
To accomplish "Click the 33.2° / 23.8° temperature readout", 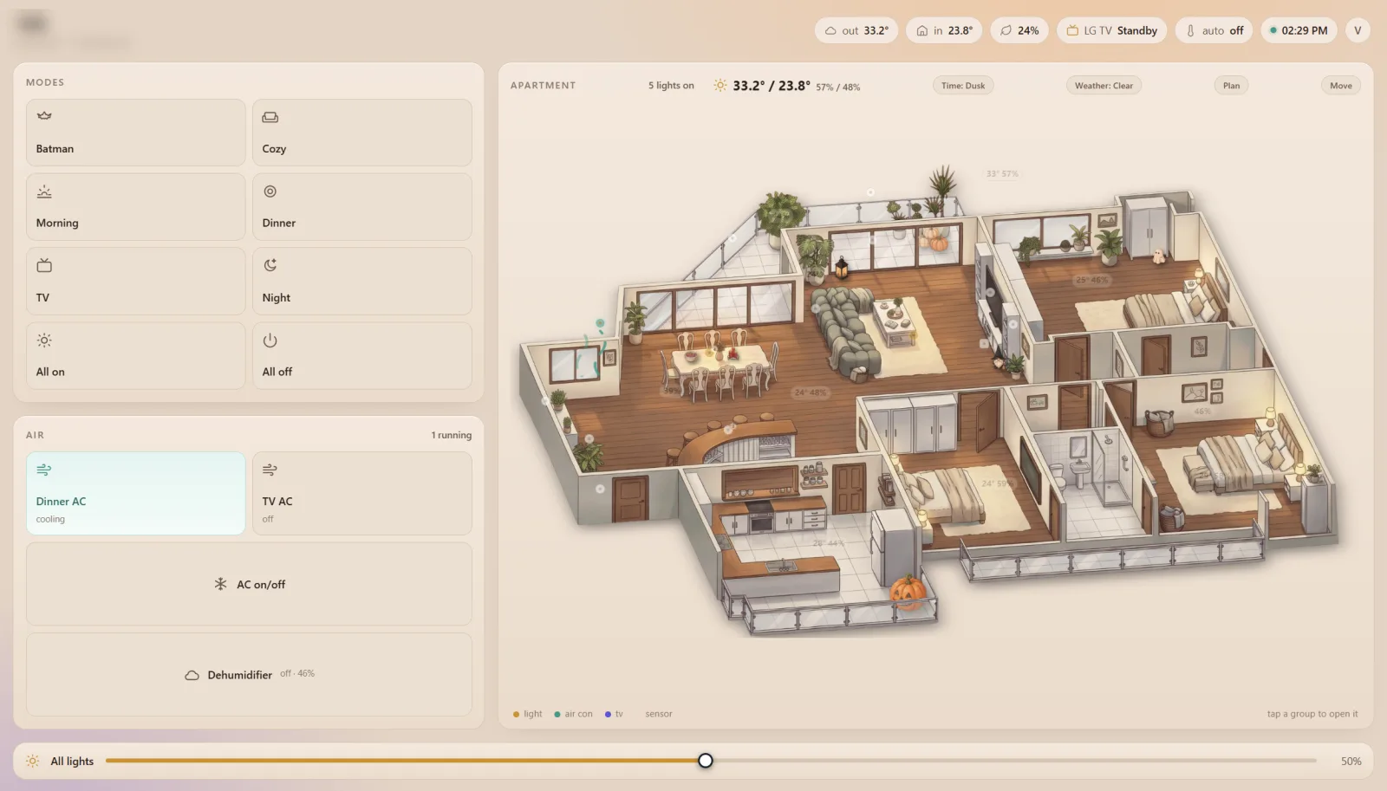I will pos(772,86).
